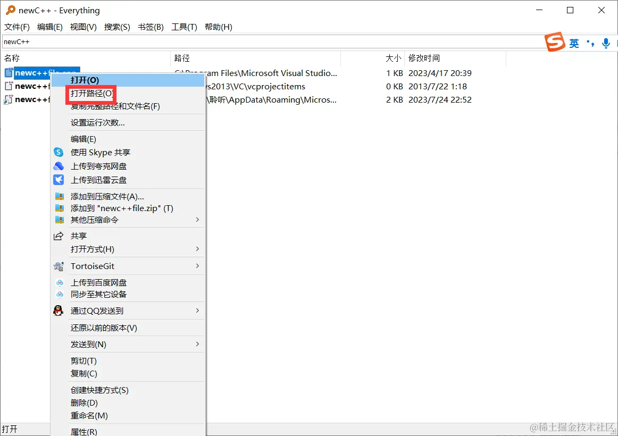Expand the 发送到(N) submenu arrow
The width and height of the screenshot is (618, 436).
click(x=197, y=344)
